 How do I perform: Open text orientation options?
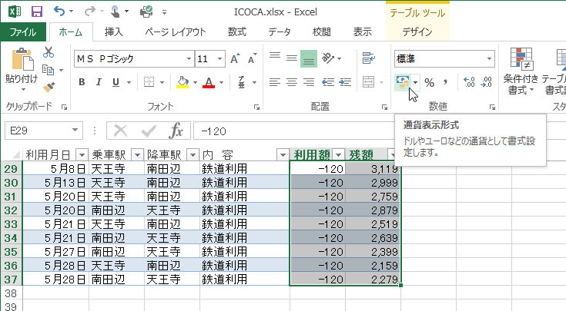tap(329, 58)
